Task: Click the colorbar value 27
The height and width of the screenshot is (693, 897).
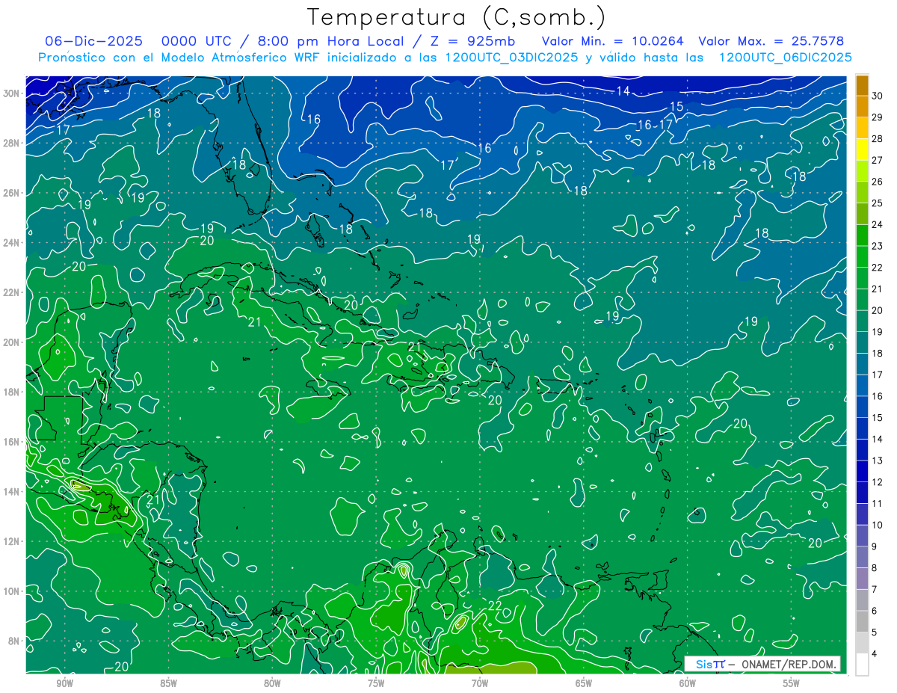Action: 877,160
